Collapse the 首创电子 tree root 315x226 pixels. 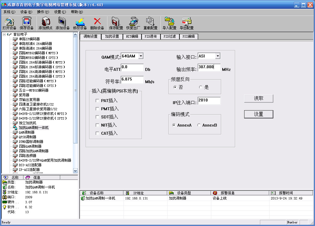[x=4, y=34]
